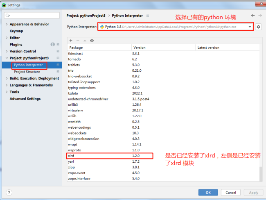Image resolution: width=266 pixels, height=200 pixels.
Task: Select Advanced Settings
Action: pyautogui.click(x=25, y=98)
